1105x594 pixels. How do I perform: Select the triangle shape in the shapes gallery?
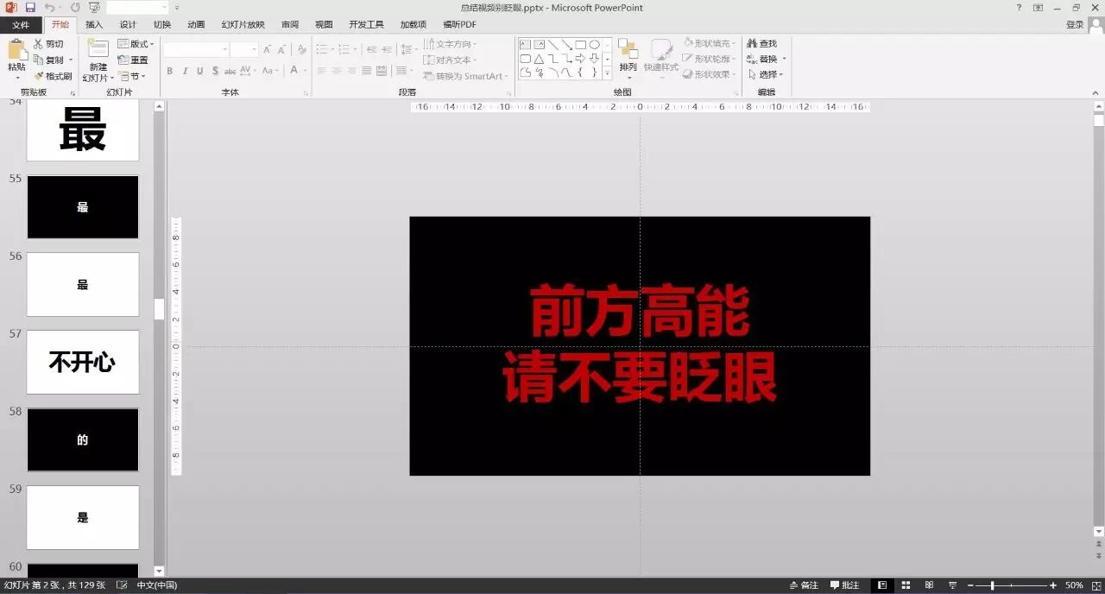coord(539,59)
